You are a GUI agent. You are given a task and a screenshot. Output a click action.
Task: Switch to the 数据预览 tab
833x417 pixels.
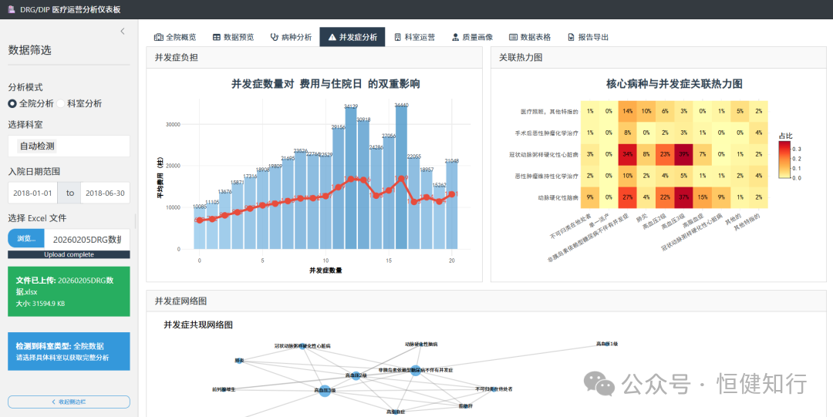233,37
